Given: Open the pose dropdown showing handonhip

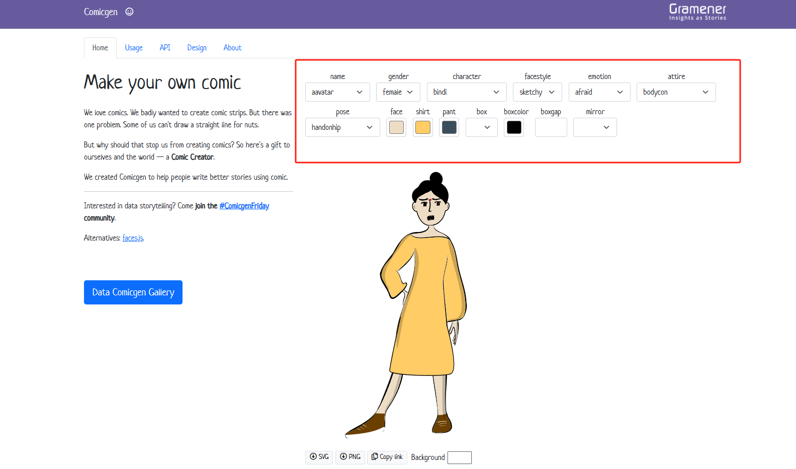Looking at the screenshot, I should coord(342,127).
